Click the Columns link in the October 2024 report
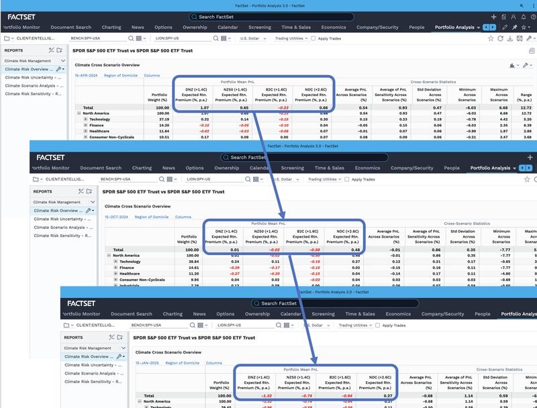 [x=183, y=217]
